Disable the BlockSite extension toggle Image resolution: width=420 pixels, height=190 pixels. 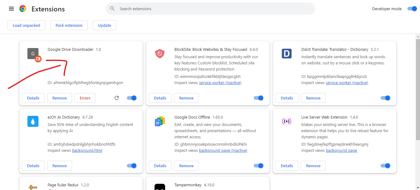(x=258, y=98)
